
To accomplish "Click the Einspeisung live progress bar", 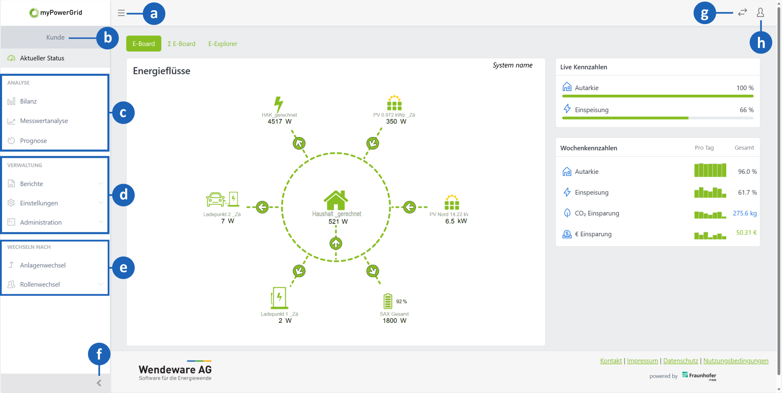I will tap(657, 118).
